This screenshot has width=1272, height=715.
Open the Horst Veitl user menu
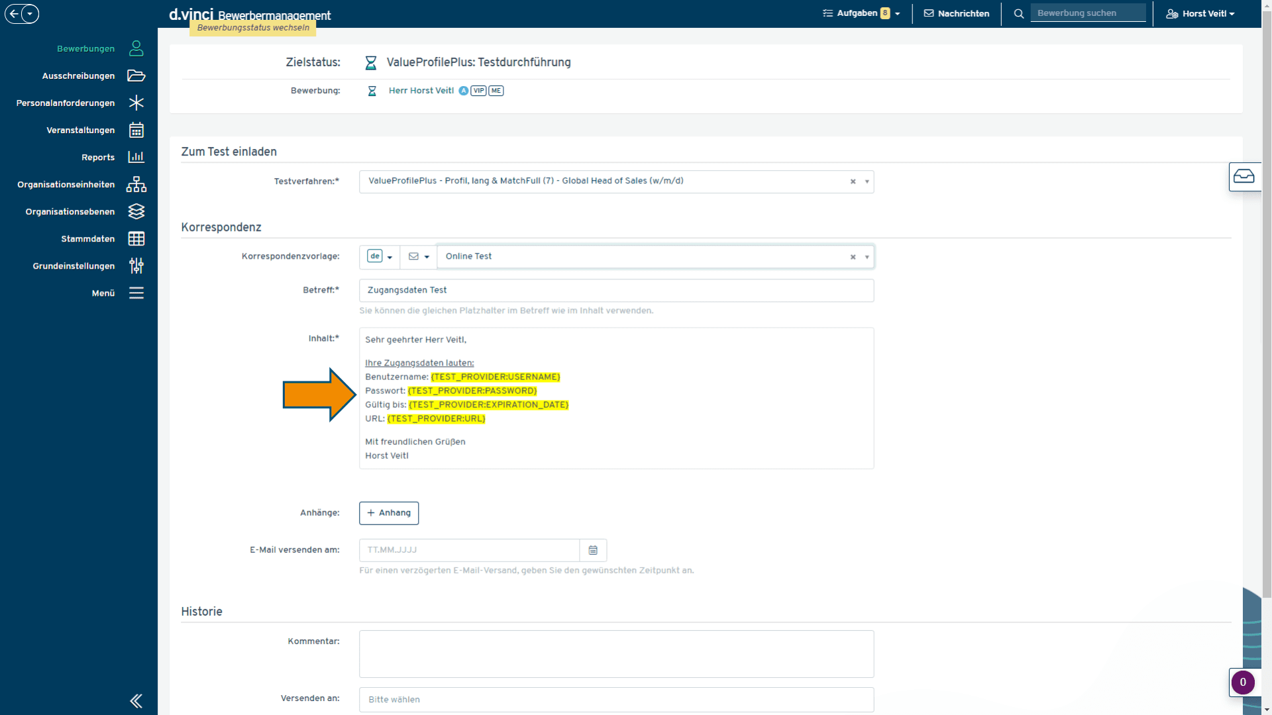[x=1200, y=13]
